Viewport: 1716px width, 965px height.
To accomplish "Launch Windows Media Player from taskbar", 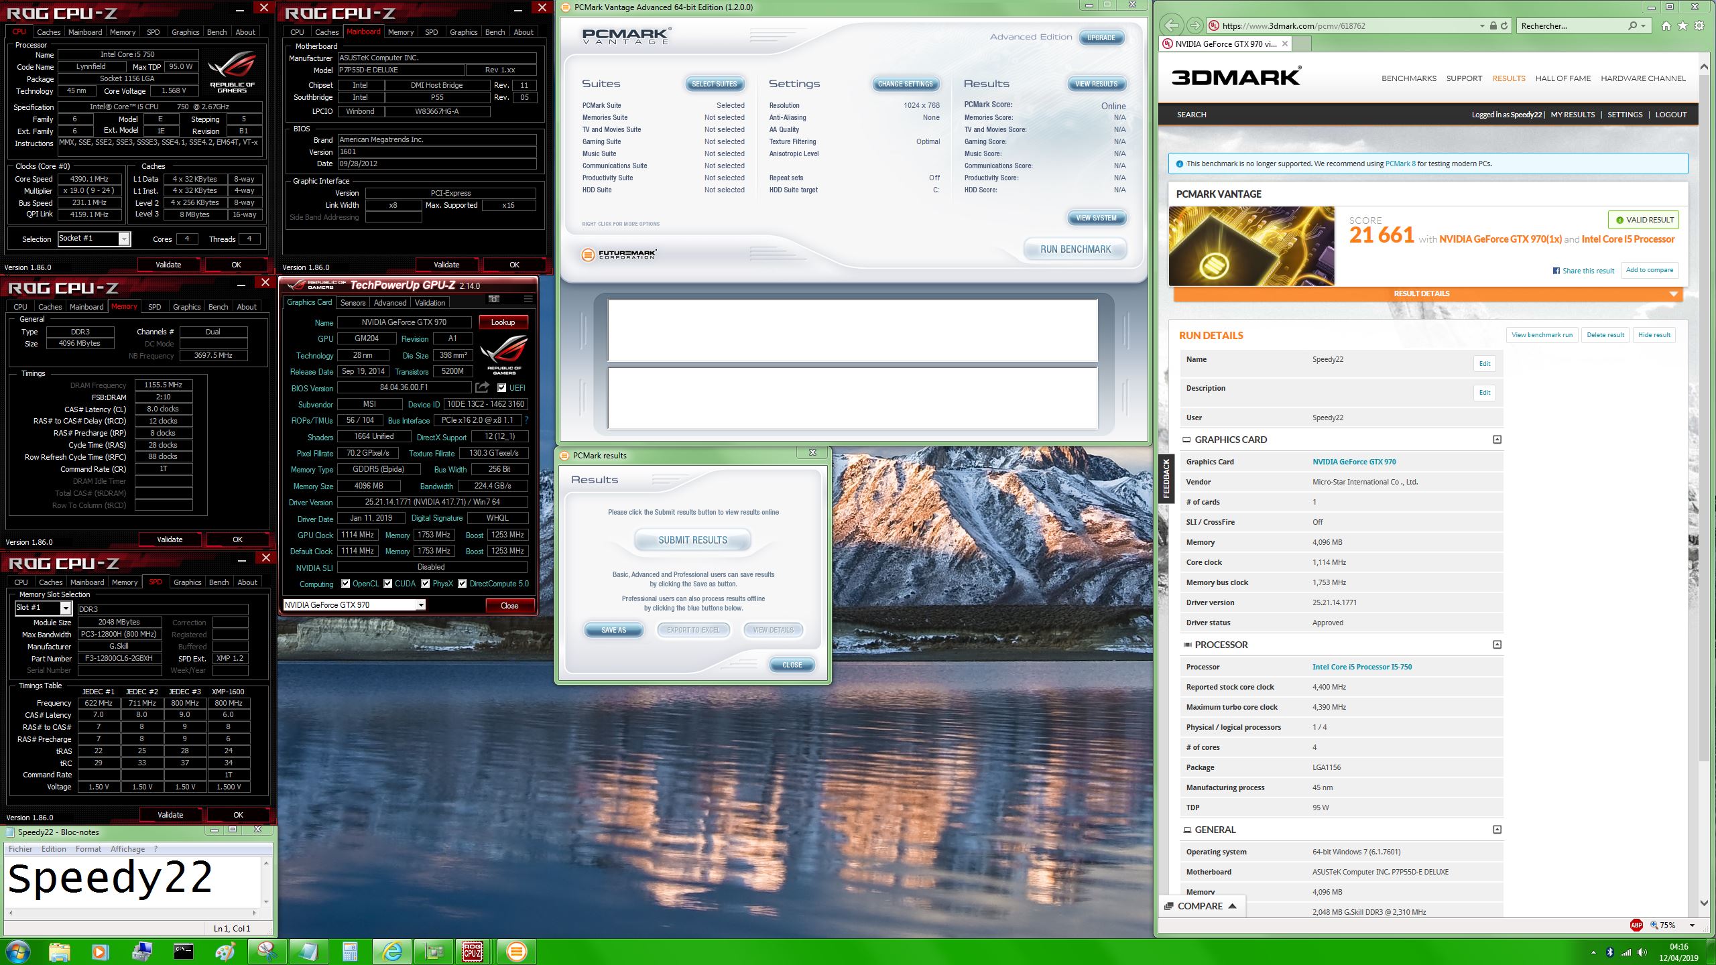I will pyautogui.click(x=100, y=952).
